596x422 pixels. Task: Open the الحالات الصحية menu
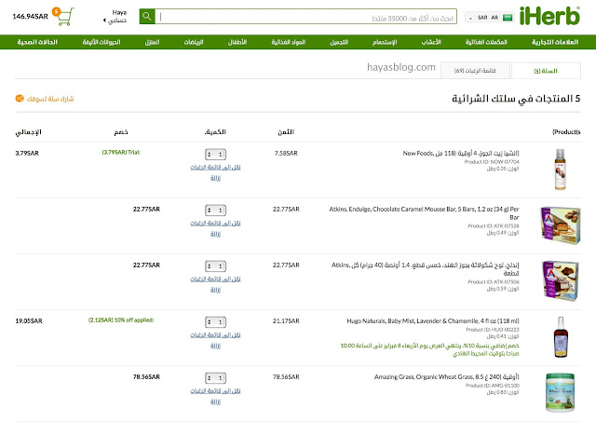37,42
